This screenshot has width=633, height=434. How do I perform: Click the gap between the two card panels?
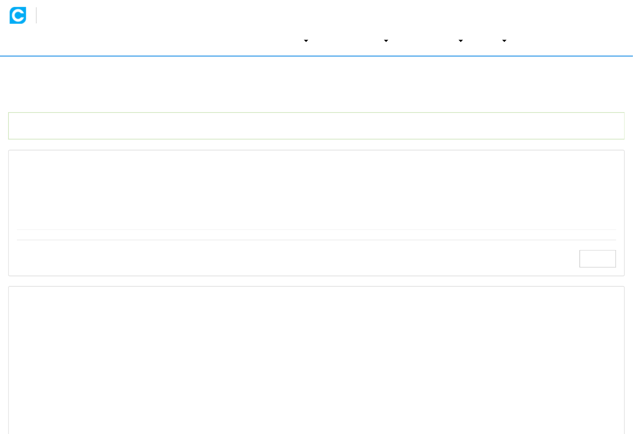(316, 281)
